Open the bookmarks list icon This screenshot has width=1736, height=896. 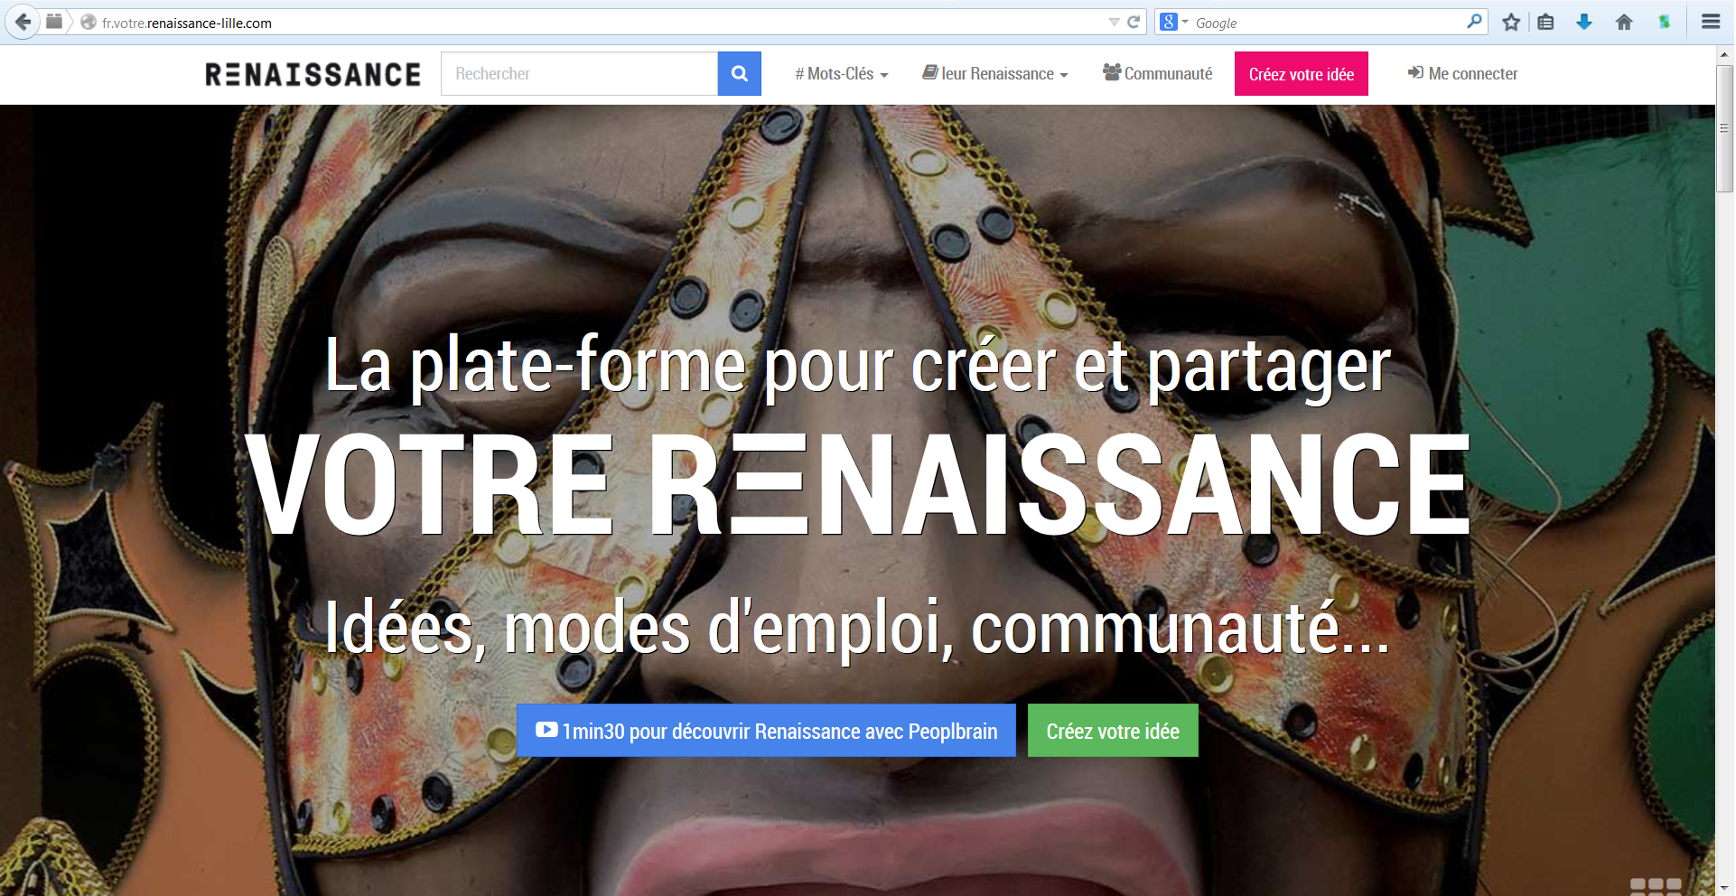tap(1545, 23)
